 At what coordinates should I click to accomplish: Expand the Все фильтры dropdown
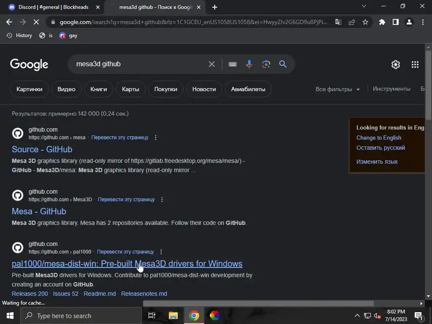338,89
